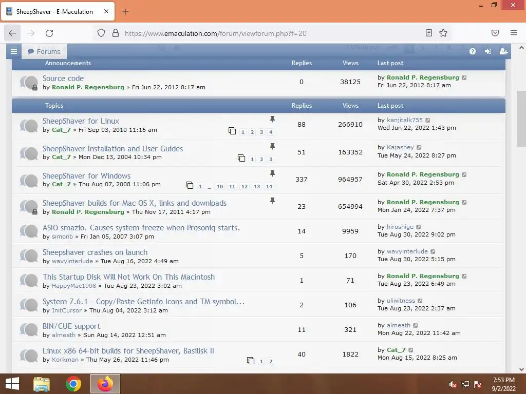Open the Windows Start menu
This screenshot has height=394, width=526.
point(12,384)
